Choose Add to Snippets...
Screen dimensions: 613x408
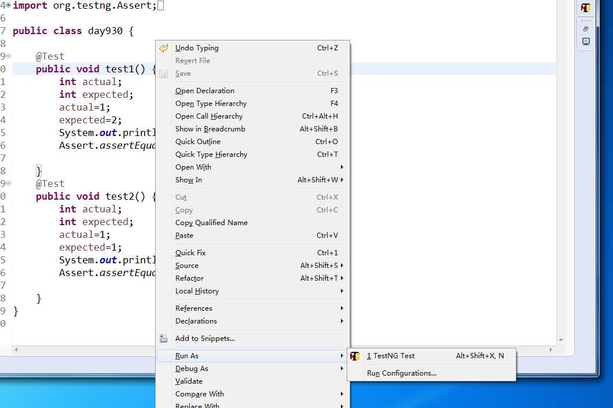(252, 339)
